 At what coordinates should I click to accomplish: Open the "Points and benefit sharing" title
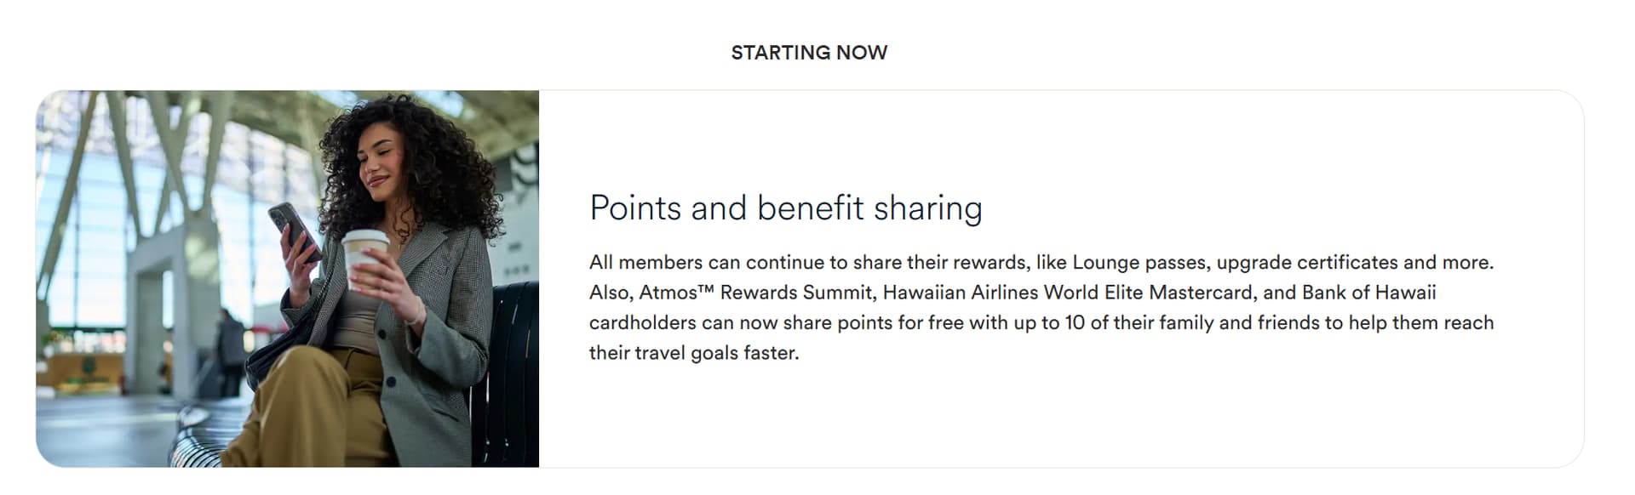pos(785,208)
